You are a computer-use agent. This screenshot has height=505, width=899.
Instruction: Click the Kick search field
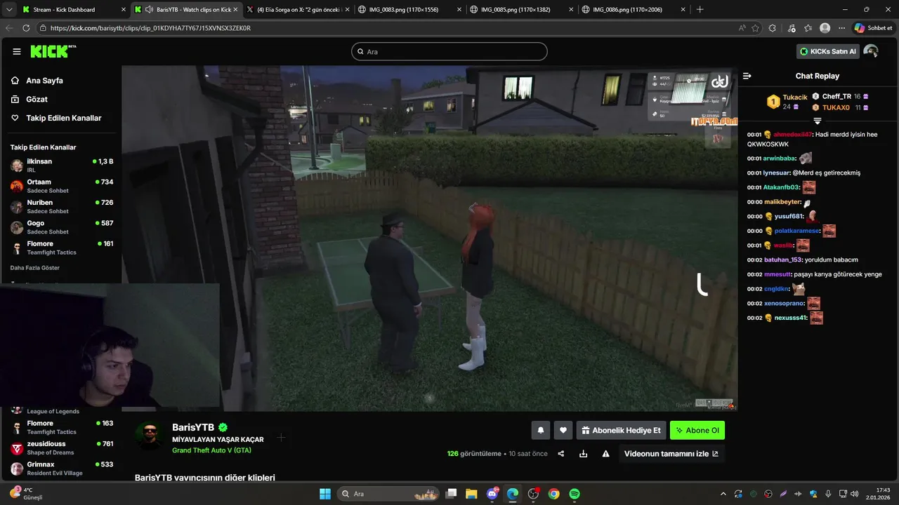(449, 51)
